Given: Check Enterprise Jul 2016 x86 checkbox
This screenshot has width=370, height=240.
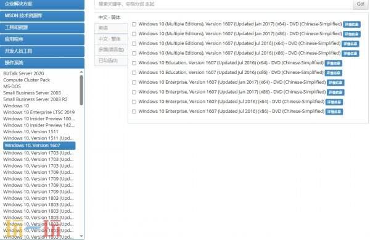Looking at the screenshot, I should (134, 112).
